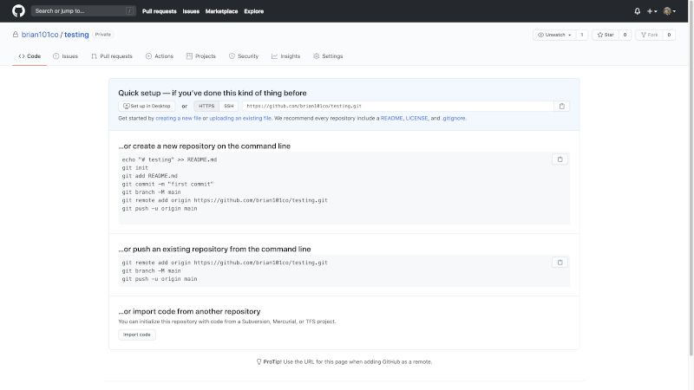Follow uploading an existing file link

240,118
